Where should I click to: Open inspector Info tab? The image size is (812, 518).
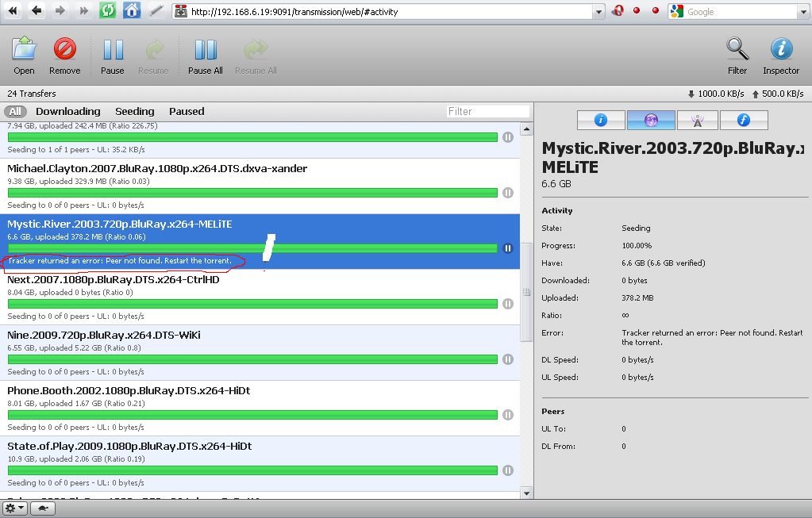click(x=601, y=120)
